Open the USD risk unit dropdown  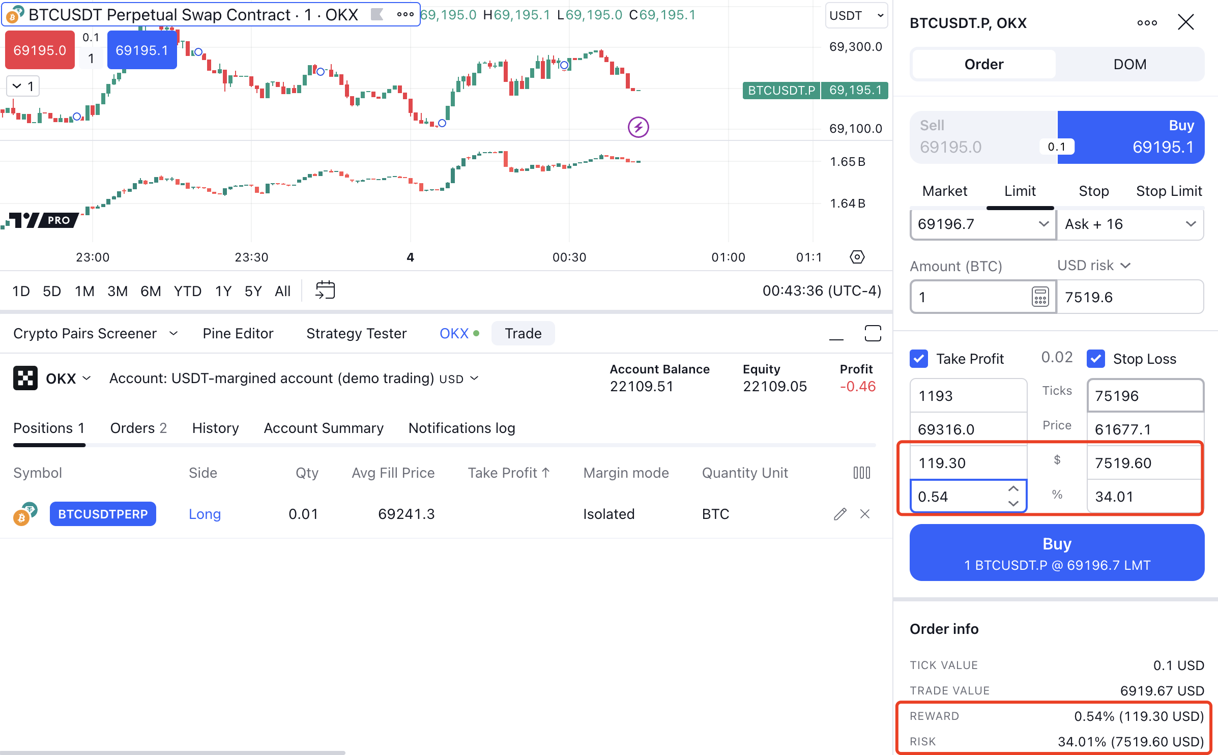pyautogui.click(x=1094, y=266)
